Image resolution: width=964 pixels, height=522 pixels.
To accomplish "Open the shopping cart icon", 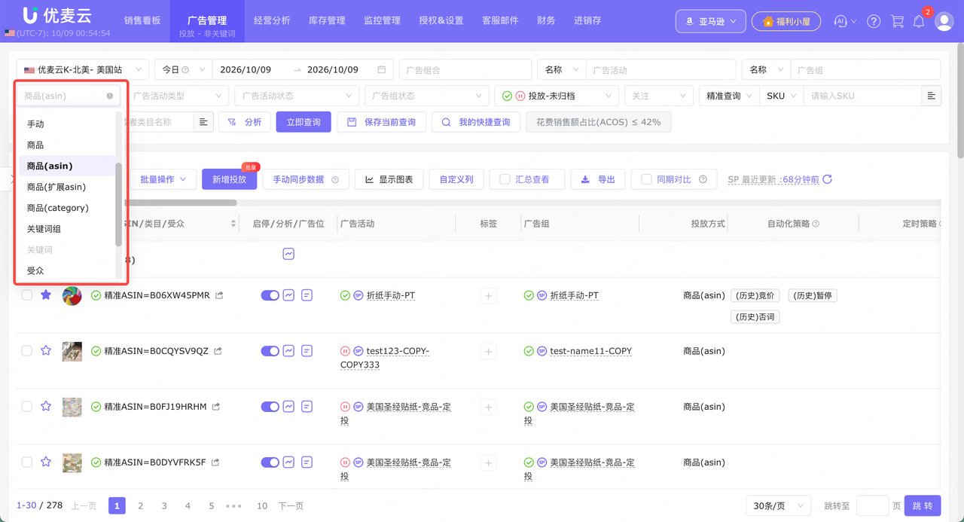I will click(897, 21).
